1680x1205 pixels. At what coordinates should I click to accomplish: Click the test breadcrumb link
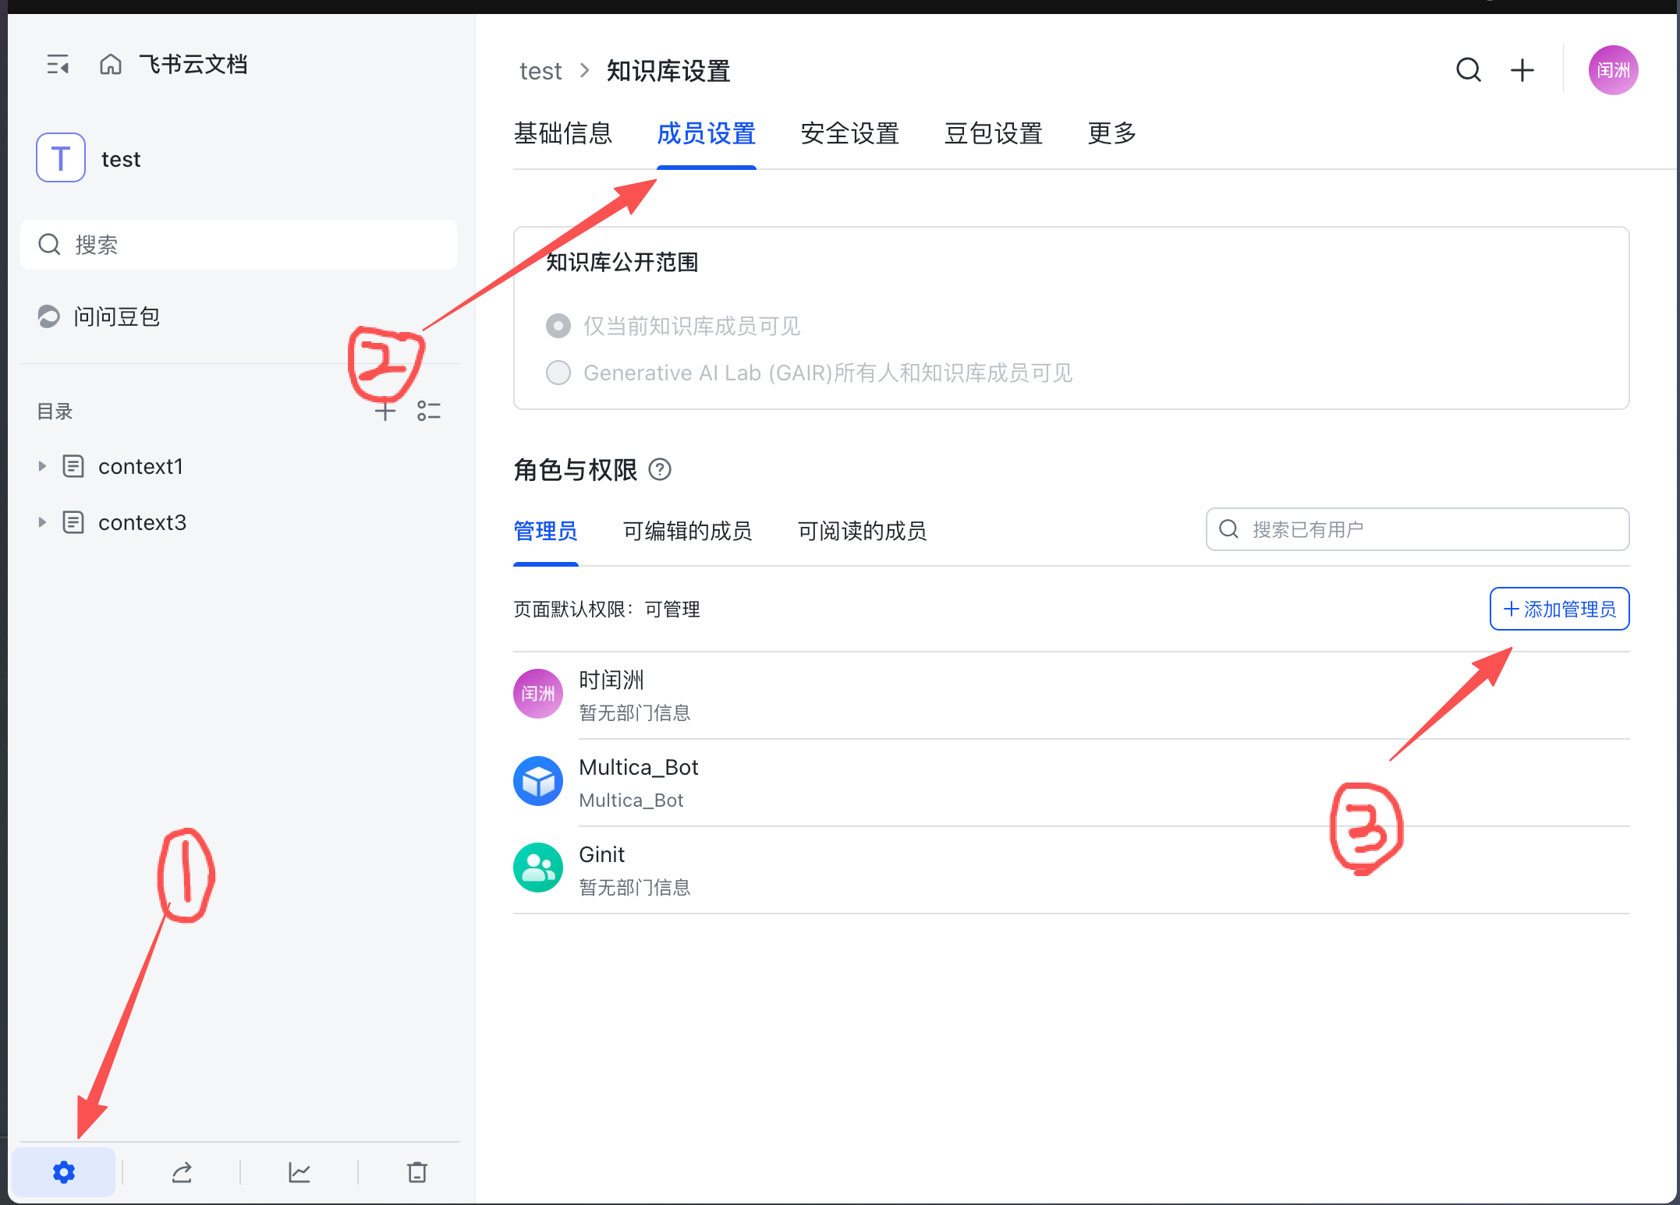point(541,71)
